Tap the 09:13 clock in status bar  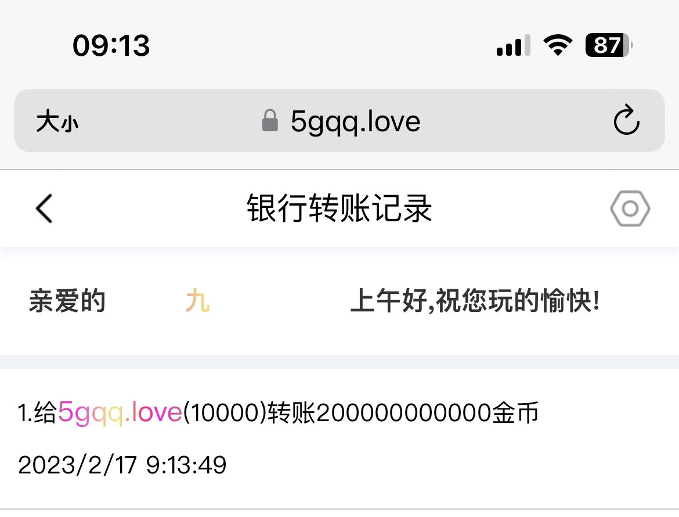[x=111, y=45]
